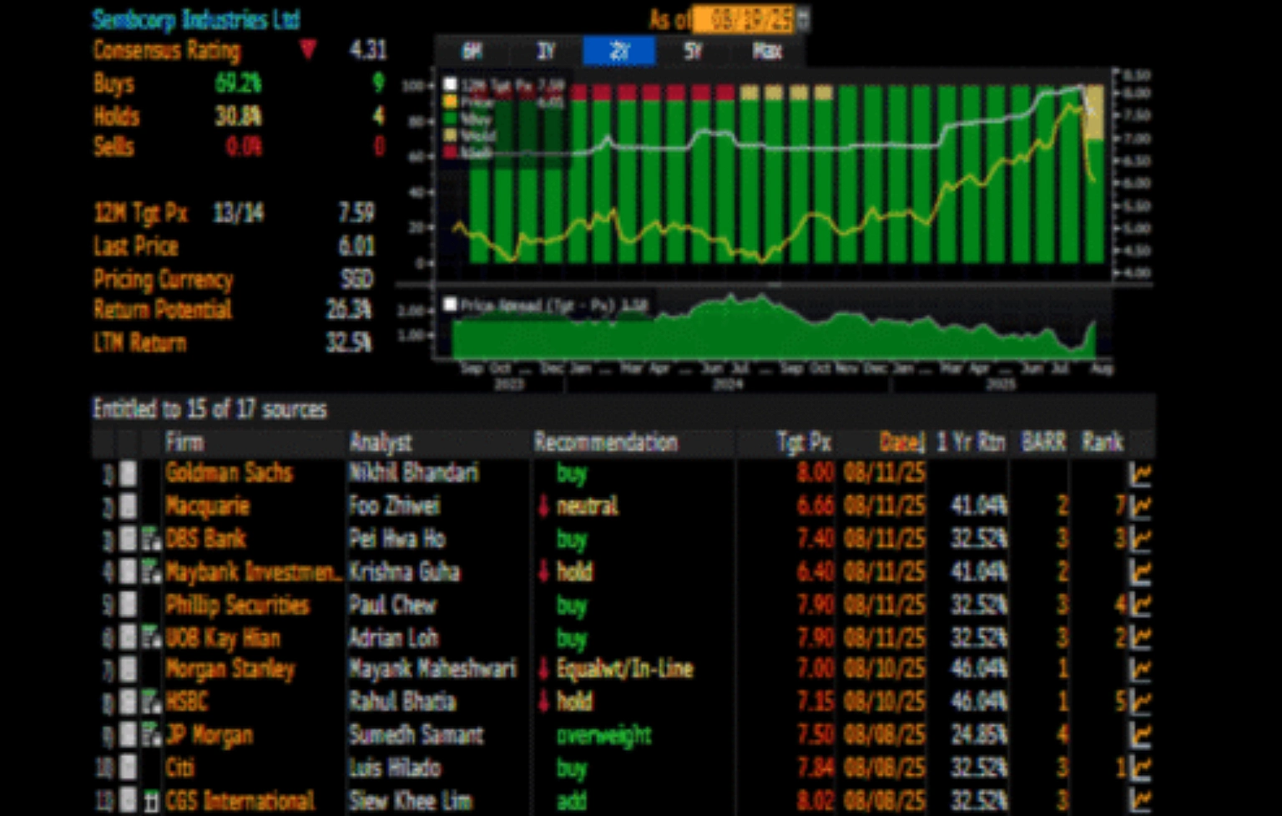The image size is (1282, 816).
Task: Open the Goldman Sachs firm link
Action: tap(229, 474)
